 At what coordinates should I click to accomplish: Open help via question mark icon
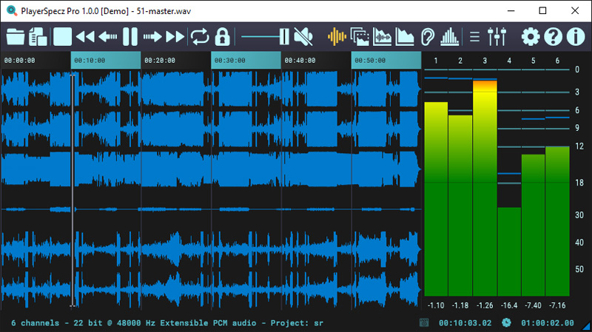[x=553, y=36]
